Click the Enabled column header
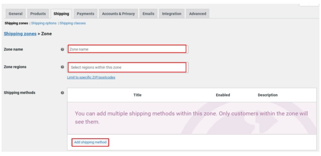The image size is (321, 156). click(x=223, y=95)
